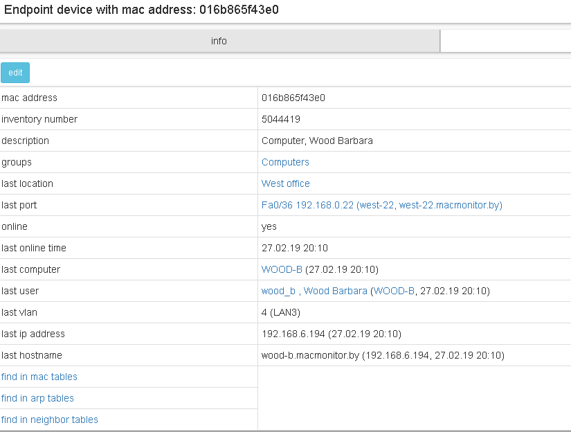Click the last vlan value 4 (LAN3)
Screen dimensions: 571x432
[x=280, y=312]
